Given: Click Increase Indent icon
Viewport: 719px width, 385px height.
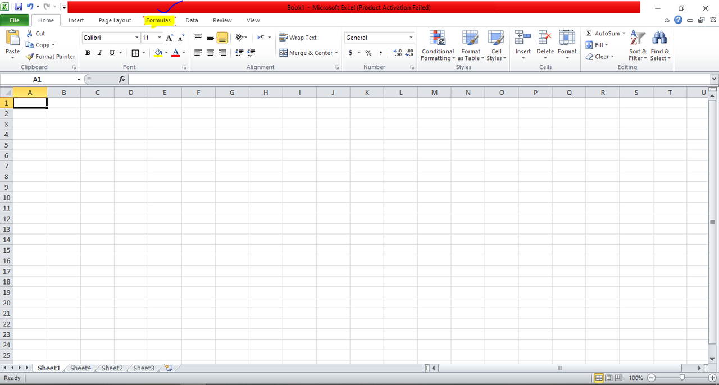Looking at the screenshot, I should [x=251, y=53].
